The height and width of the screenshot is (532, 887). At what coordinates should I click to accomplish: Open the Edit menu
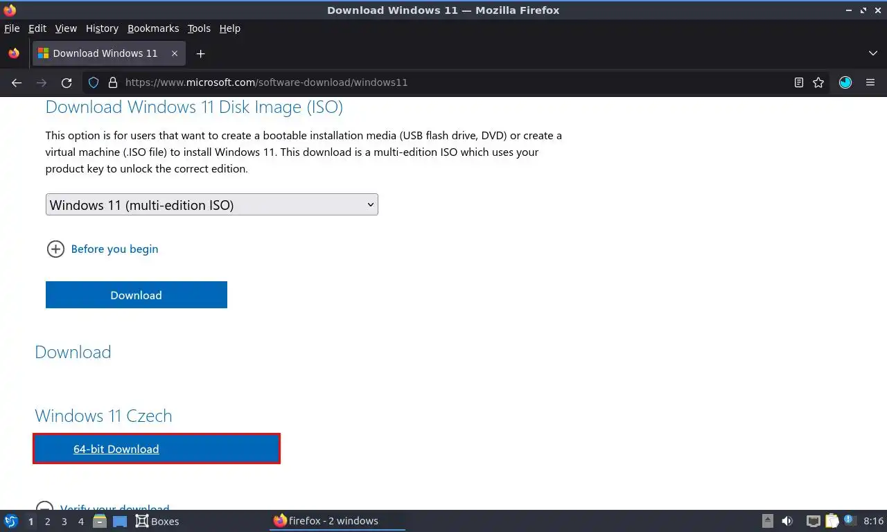[x=37, y=28]
